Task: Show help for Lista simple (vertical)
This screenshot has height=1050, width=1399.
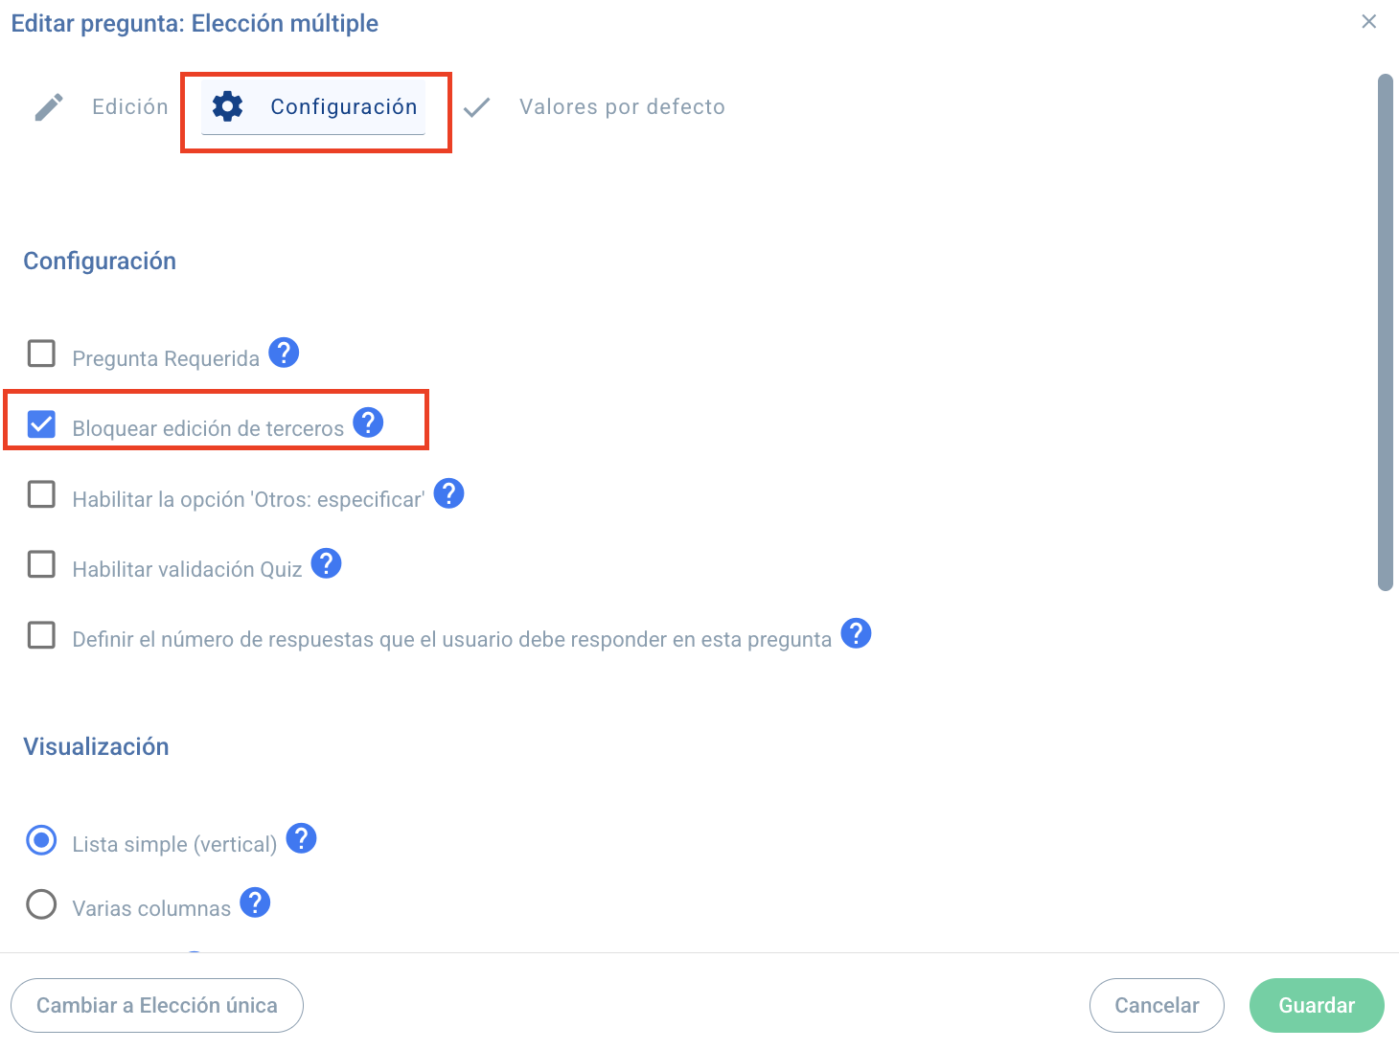Action: tap(301, 839)
